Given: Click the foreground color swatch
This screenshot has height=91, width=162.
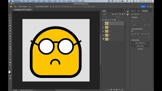Looking at the screenshot, I should pyautogui.click(x=10, y=72).
